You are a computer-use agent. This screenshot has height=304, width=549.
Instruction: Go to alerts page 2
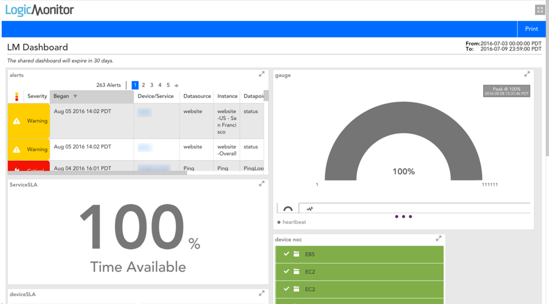(x=144, y=85)
